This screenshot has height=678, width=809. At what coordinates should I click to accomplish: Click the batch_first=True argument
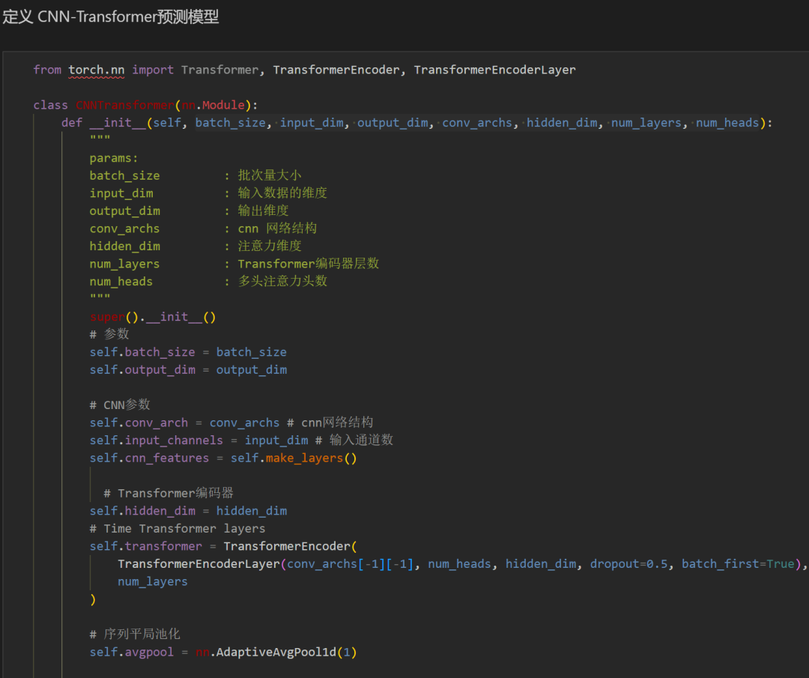click(737, 563)
